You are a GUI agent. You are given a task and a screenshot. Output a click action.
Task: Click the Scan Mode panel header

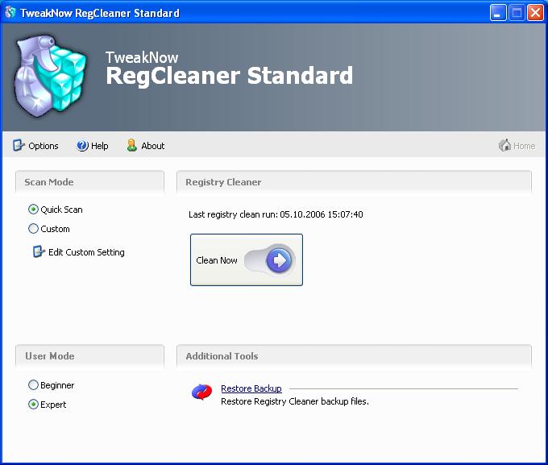click(x=89, y=182)
